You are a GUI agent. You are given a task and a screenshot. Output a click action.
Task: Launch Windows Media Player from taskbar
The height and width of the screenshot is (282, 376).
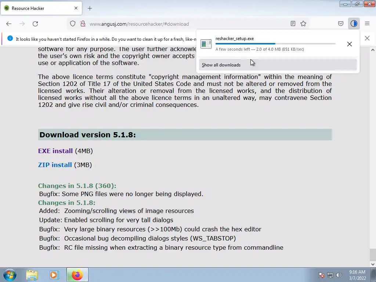(x=54, y=275)
